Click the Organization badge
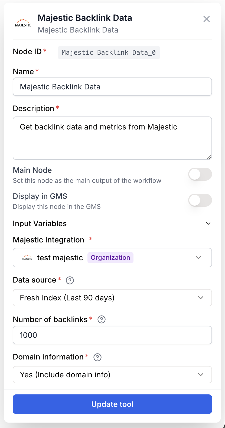Viewport: 225px width, 428px height. point(110,258)
